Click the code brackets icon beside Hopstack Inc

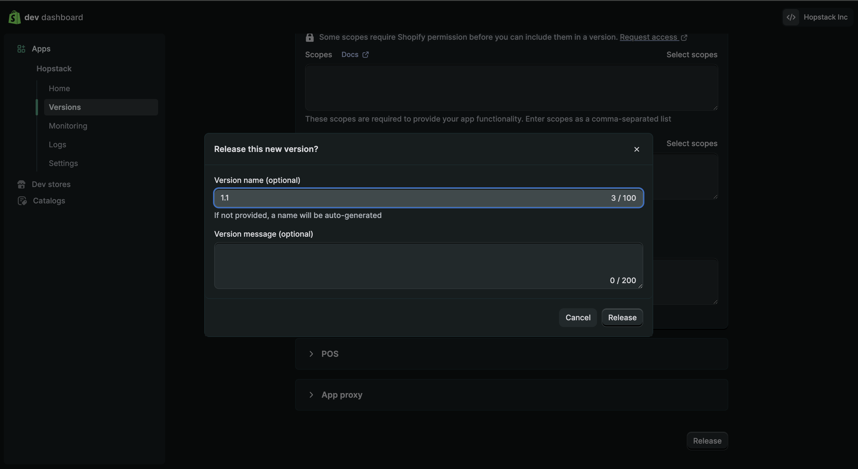click(x=791, y=17)
